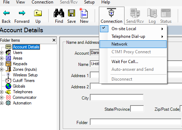
Task: Open the File menu
Action: coord(6,2)
